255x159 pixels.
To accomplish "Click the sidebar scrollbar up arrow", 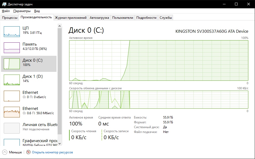I will point(60,25).
